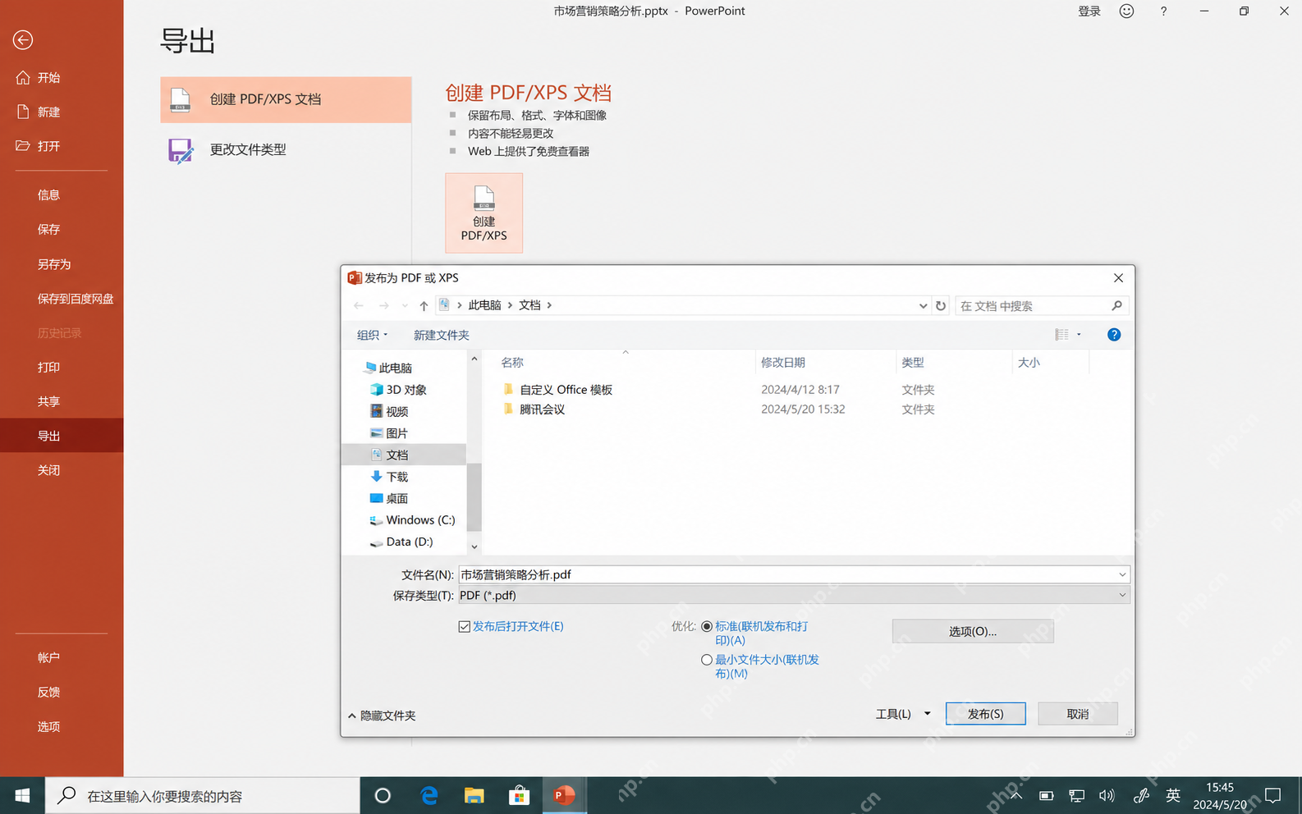Collapse the folder pane via 隐藏文件夹

click(x=382, y=716)
